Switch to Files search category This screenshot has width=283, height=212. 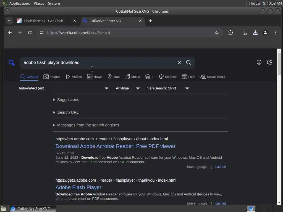(188, 77)
